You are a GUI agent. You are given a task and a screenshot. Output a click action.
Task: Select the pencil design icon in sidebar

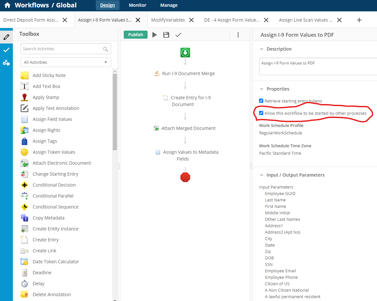point(6,37)
